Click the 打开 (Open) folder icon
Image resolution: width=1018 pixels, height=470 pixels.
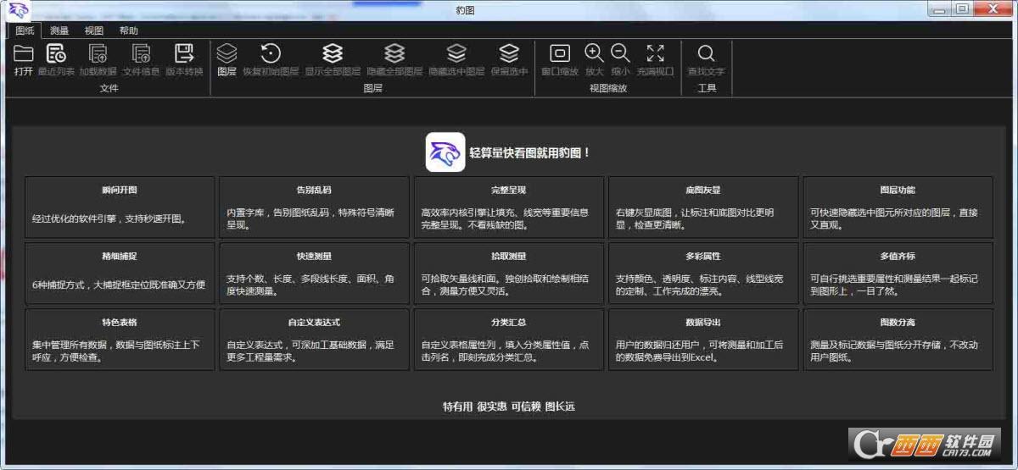click(x=24, y=53)
